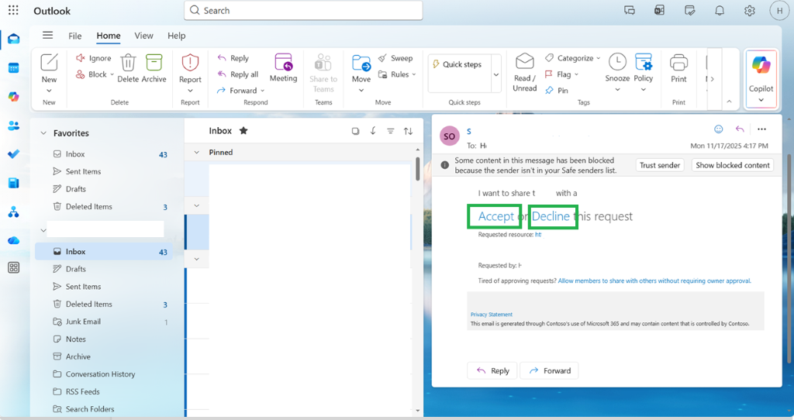Open Calendar from the left app rail

tap(14, 68)
